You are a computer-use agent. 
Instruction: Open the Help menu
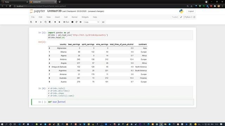point(95,17)
